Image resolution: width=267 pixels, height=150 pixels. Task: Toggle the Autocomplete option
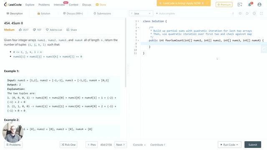coord(166,13)
